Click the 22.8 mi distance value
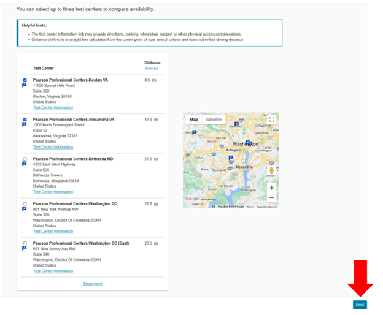 [152, 204]
